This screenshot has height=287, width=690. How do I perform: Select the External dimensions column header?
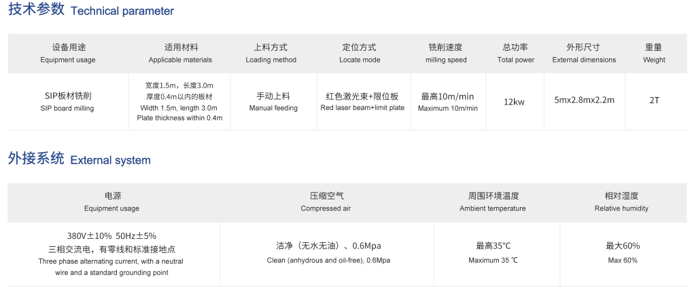[583, 53]
